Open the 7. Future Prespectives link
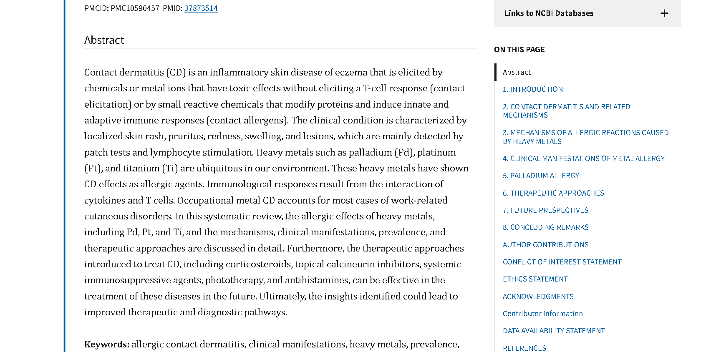716x352 pixels. [x=545, y=210]
